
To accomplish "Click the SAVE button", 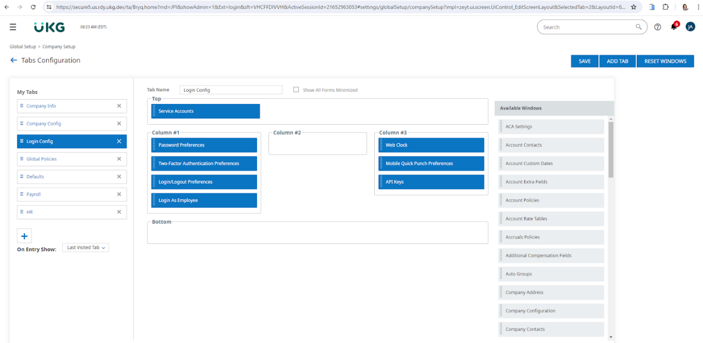I will (584, 61).
